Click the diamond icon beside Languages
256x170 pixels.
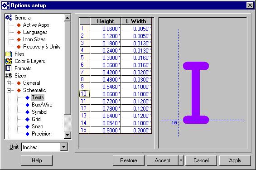click(x=19, y=32)
